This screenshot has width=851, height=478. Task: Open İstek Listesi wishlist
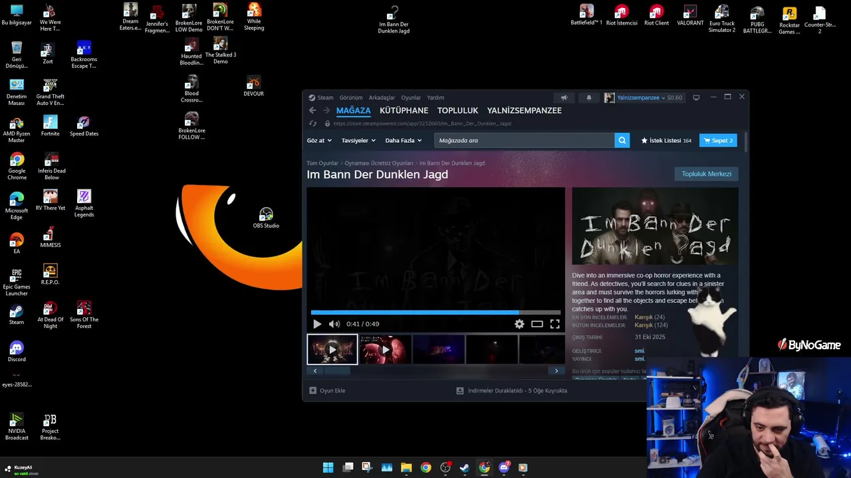666,140
